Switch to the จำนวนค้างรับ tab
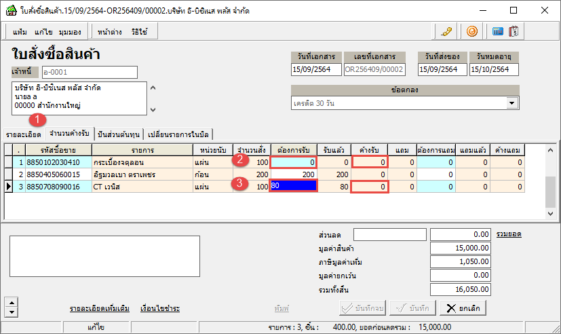 coord(69,134)
